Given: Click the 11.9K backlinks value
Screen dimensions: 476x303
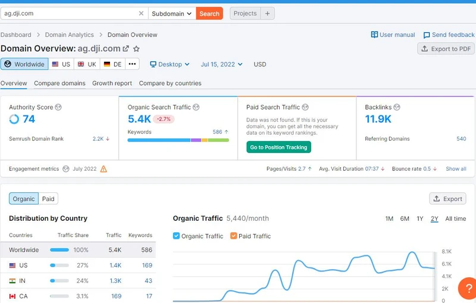Looking at the screenshot, I should click(378, 119).
